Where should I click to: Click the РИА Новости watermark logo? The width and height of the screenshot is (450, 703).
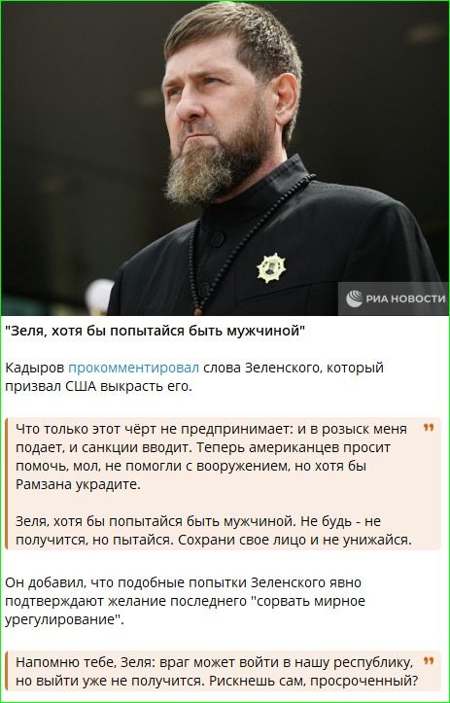(355, 299)
